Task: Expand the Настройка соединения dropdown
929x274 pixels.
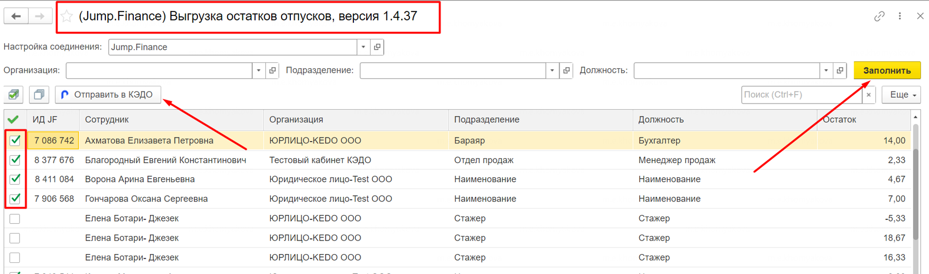Action: (x=363, y=47)
